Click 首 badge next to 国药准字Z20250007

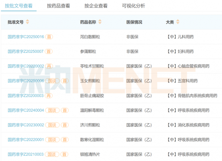[49, 51]
